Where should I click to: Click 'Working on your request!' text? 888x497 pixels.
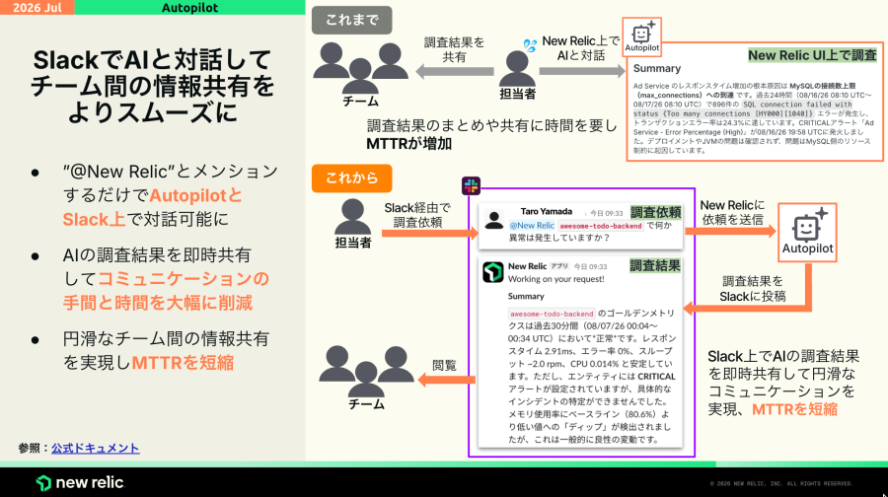556,279
